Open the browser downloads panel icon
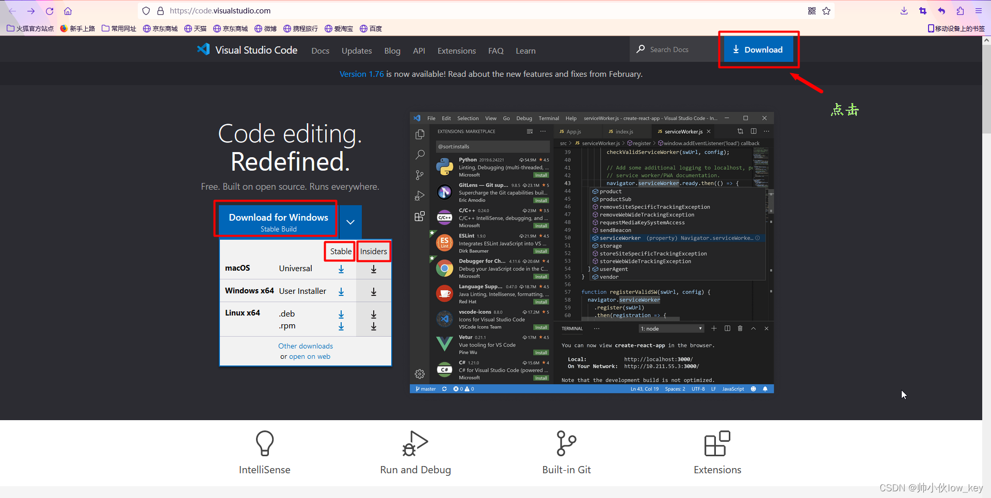Viewport: 991px width, 498px height. tap(904, 11)
